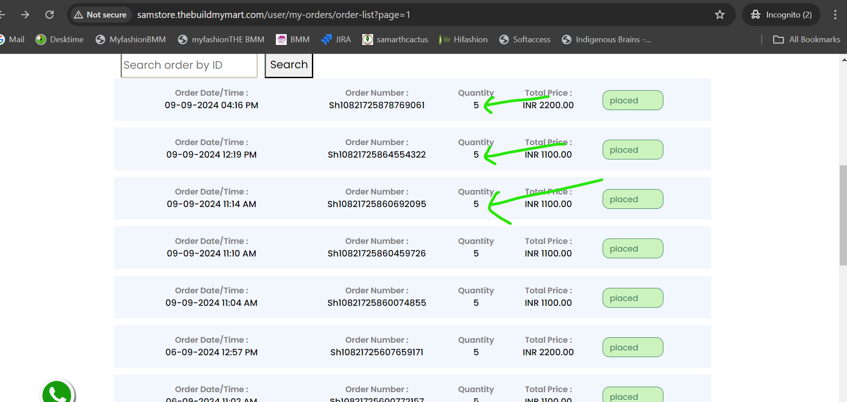This screenshot has height=402, width=847.
Task: Click INR 1100.00 on the 11:10 AM order
Action: (x=548, y=253)
